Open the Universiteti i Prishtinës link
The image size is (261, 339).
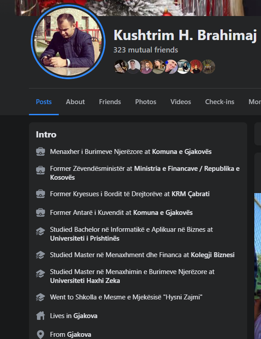click(85, 238)
